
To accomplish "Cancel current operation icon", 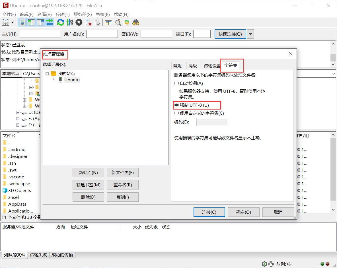I will point(79,22).
